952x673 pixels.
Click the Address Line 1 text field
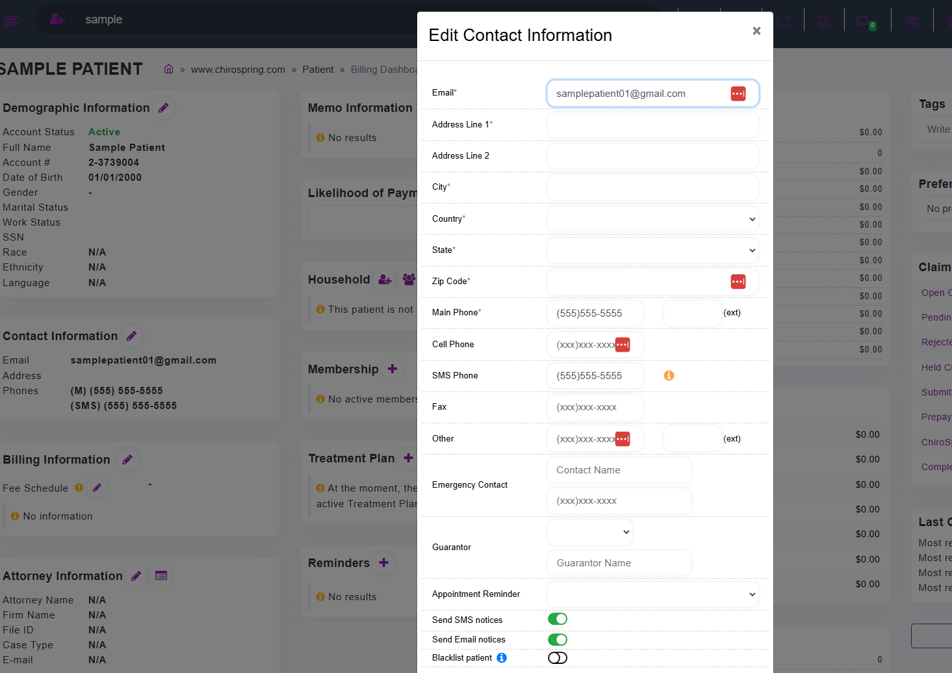click(x=653, y=125)
